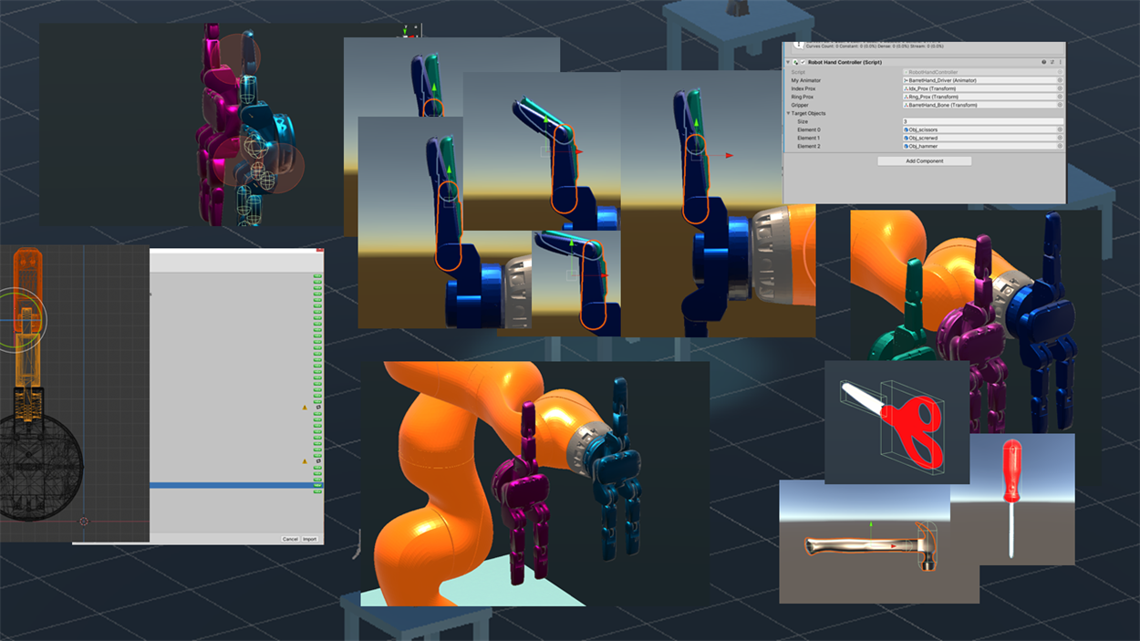The height and width of the screenshot is (641, 1140).
Task: Click the object picker circle next to Obj_hammer
Action: pos(1060,146)
